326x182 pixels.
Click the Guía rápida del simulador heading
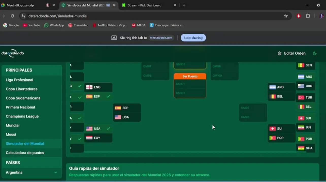[94, 168]
